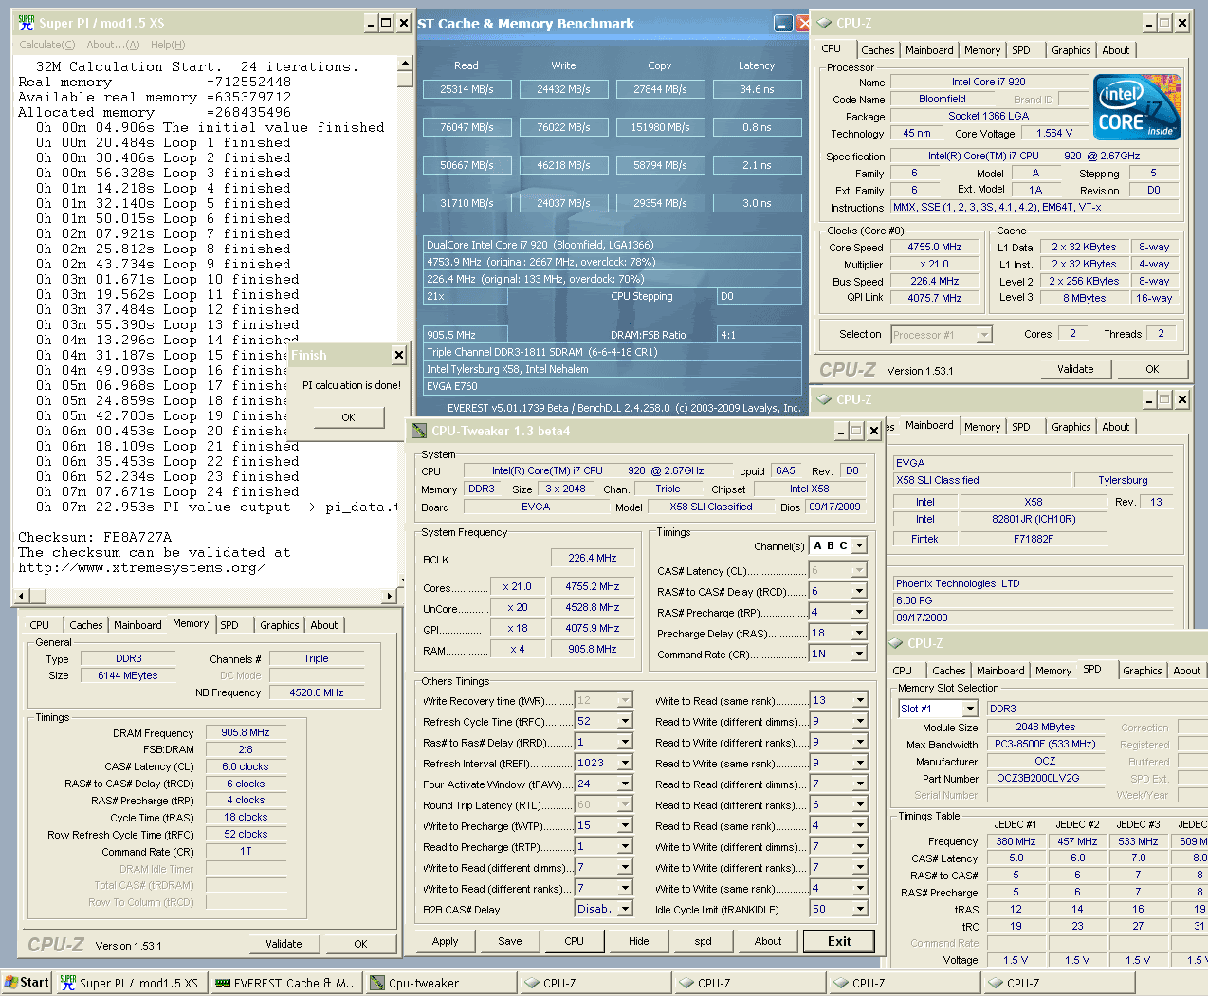Open the Mainboard tab in the CPU-Z Slot #1 window
Viewport: 1208px width, 996px height.
pos(1000,671)
